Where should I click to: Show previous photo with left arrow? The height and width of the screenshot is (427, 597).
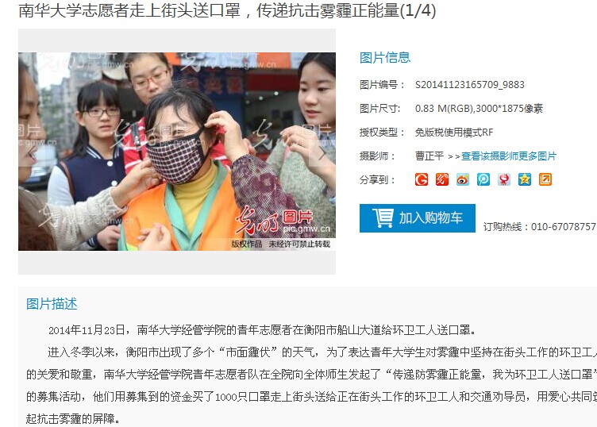coord(32,153)
